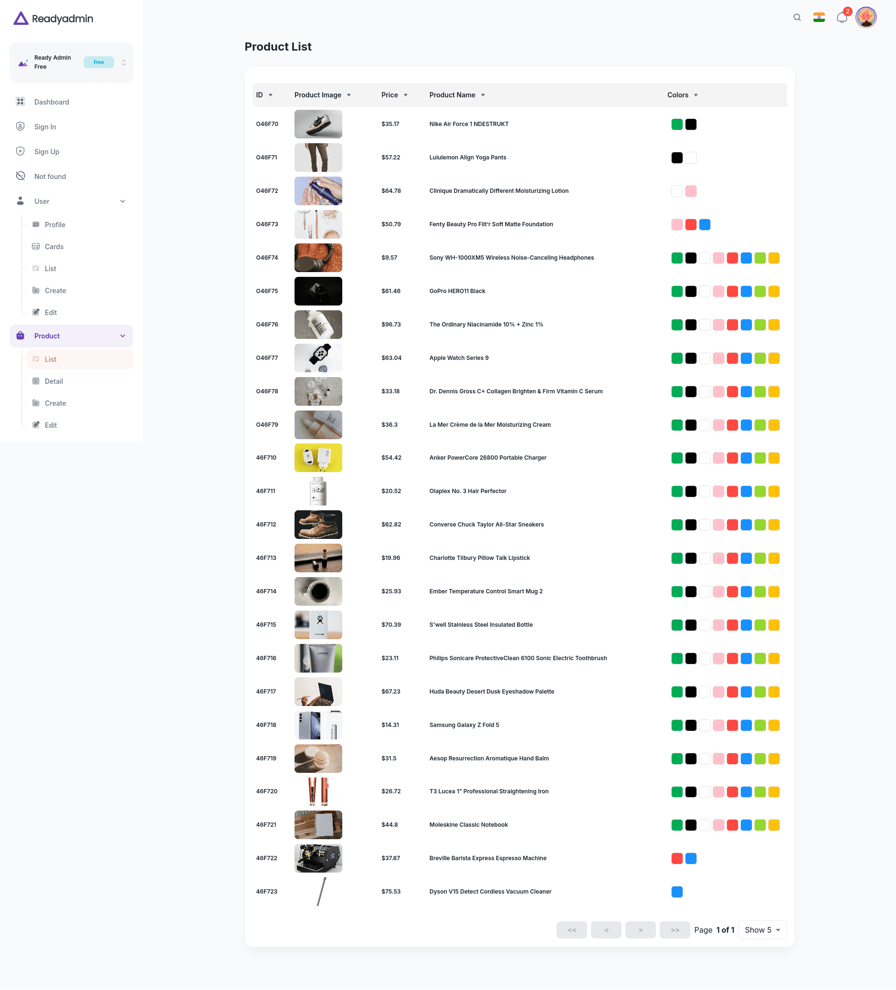Open the Dashboard from the sidebar
This screenshot has height=990, width=896.
coord(51,102)
